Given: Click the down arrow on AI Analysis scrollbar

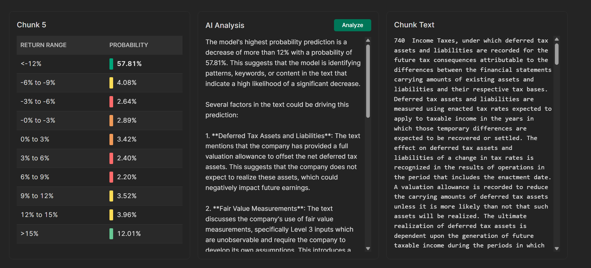Looking at the screenshot, I should coord(368,249).
